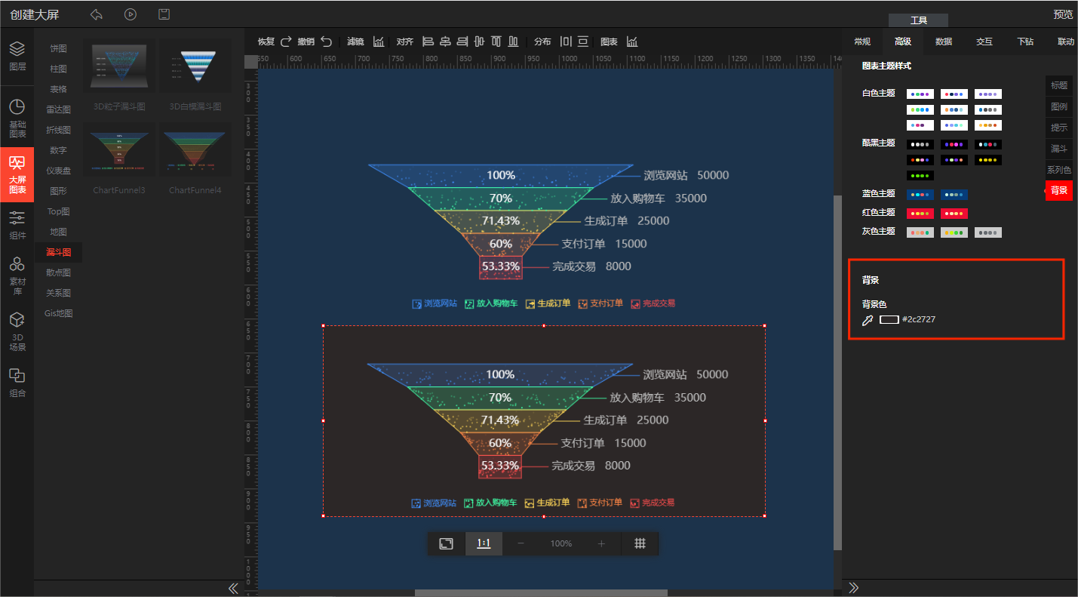Switch to the 交互 tab
This screenshot has height=597, width=1078.
[984, 42]
